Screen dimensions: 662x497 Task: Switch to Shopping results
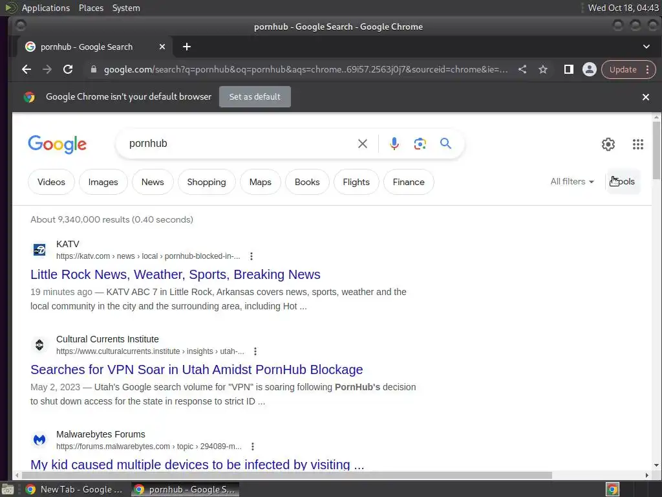click(206, 182)
